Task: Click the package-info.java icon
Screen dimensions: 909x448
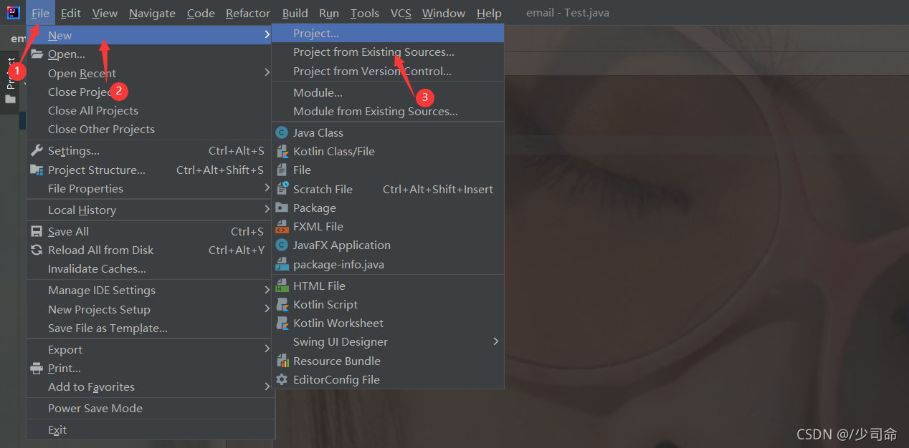Action: (x=282, y=264)
